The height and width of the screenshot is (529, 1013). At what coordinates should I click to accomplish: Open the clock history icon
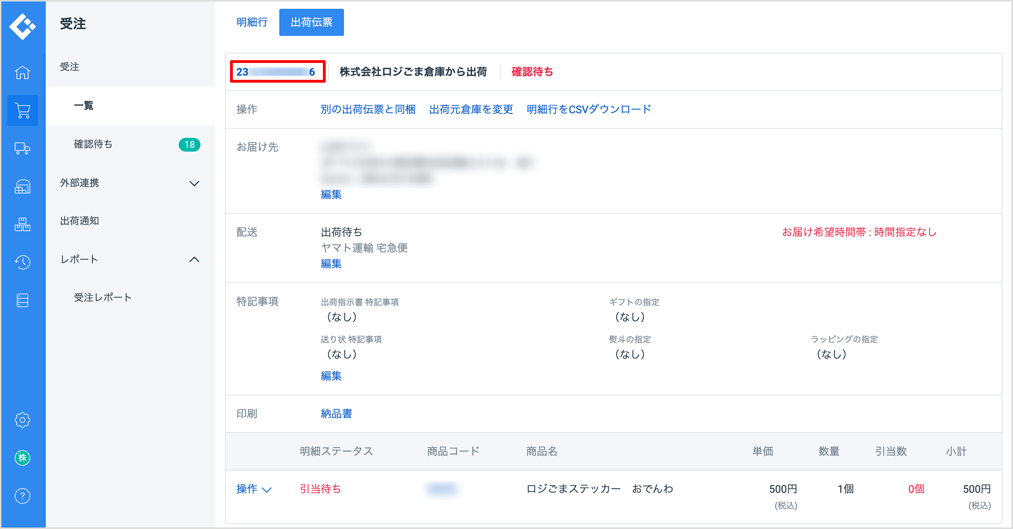23,262
